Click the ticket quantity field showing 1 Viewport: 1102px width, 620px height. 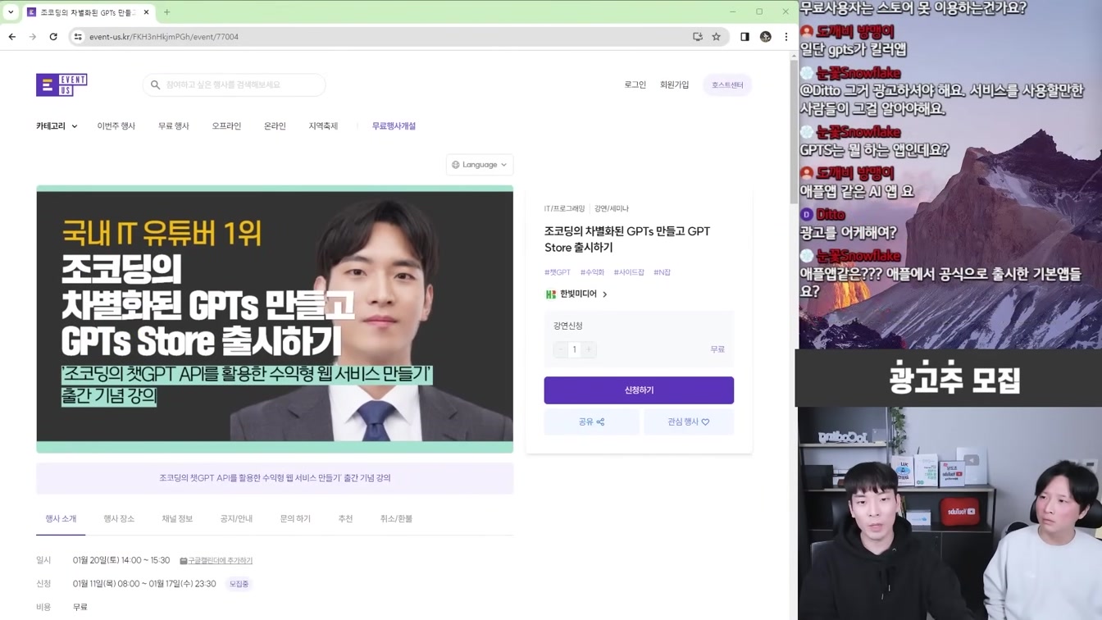click(x=575, y=349)
